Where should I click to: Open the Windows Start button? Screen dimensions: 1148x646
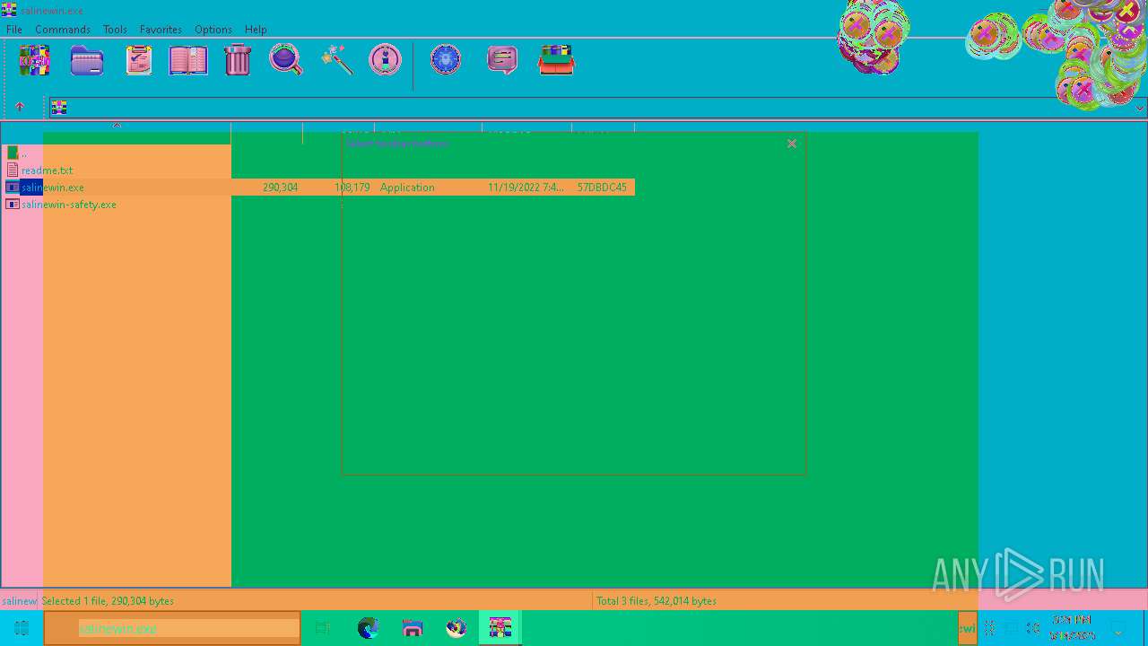pos(22,628)
